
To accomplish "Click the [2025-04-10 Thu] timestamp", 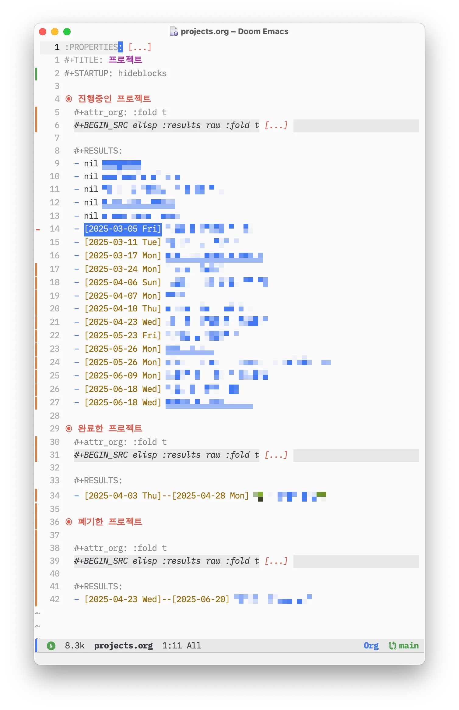I will [123, 309].
